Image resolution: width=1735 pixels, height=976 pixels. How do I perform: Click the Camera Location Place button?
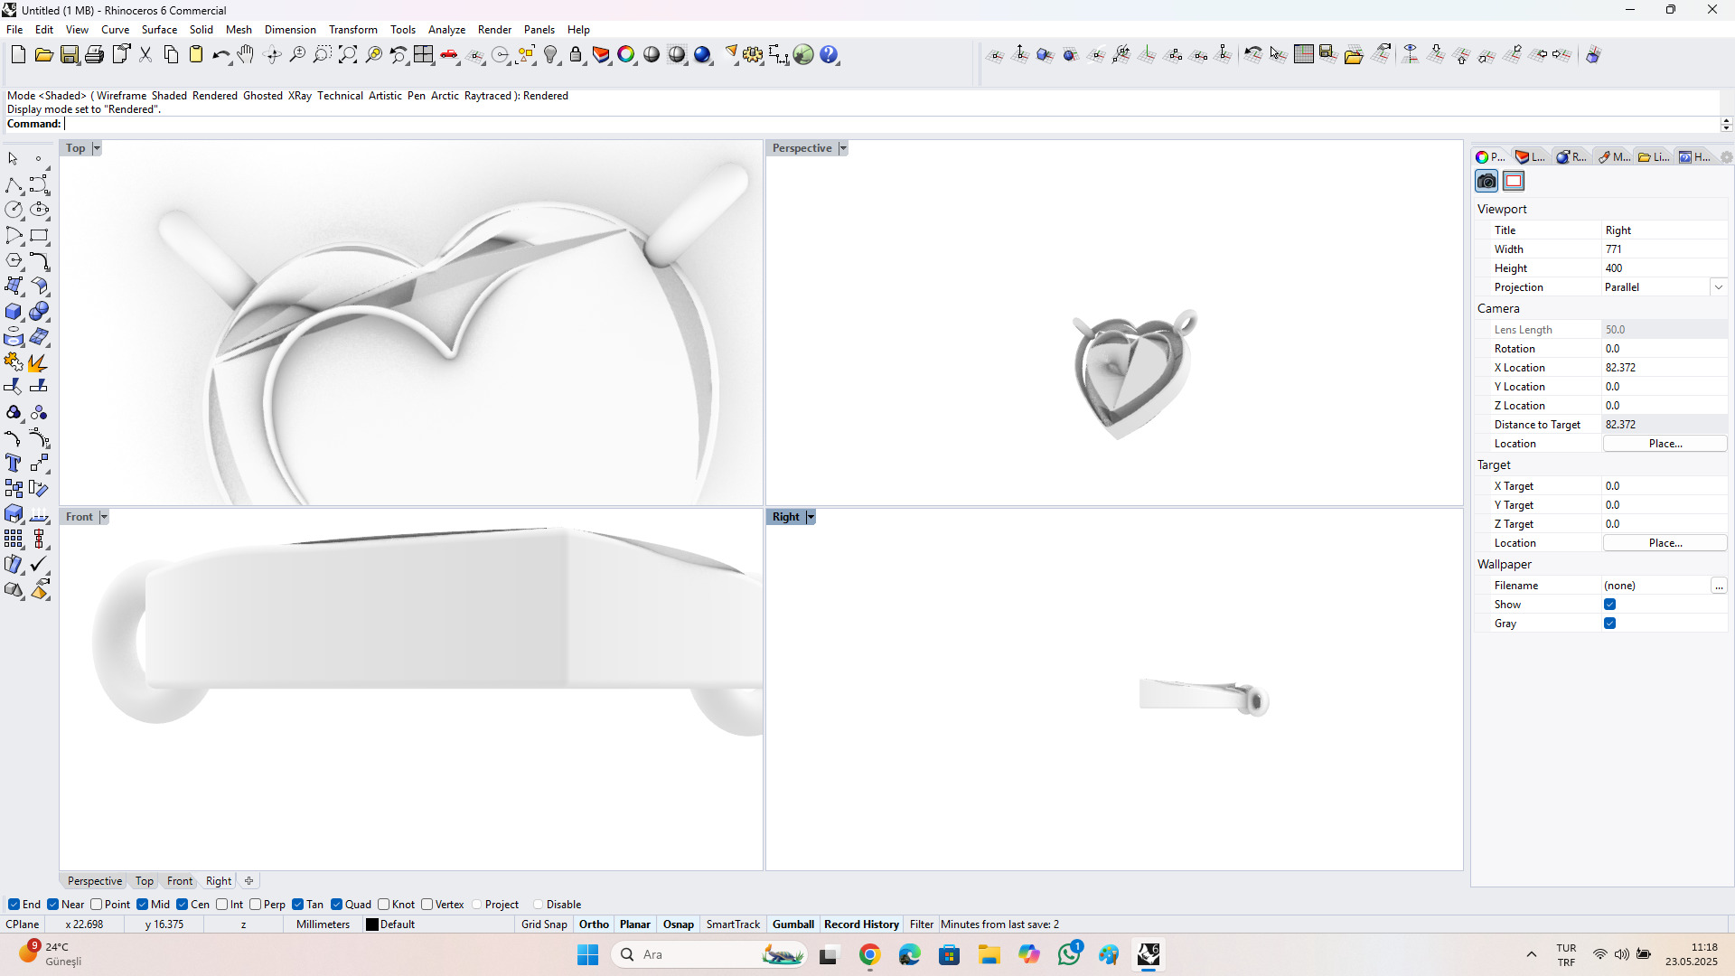(1665, 444)
